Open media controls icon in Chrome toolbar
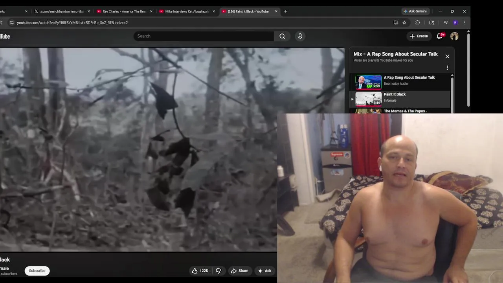This screenshot has height=283, width=503. pos(446,23)
